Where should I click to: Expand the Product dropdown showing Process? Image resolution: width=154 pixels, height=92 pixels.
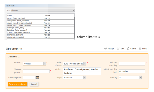click(x=45, y=64)
